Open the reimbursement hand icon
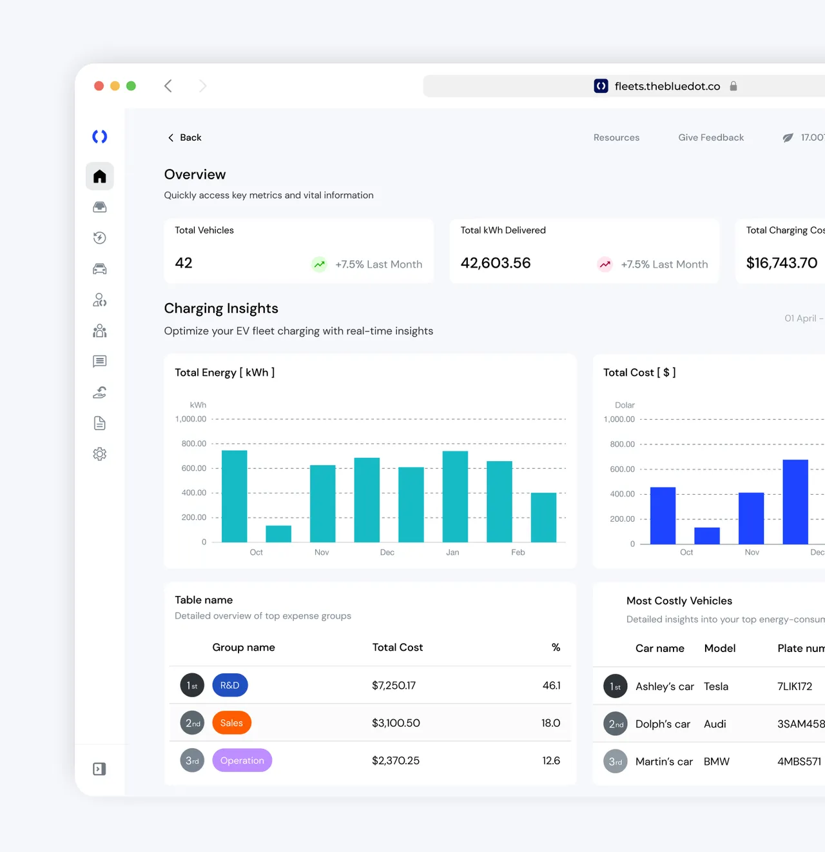 pos(99,392)
